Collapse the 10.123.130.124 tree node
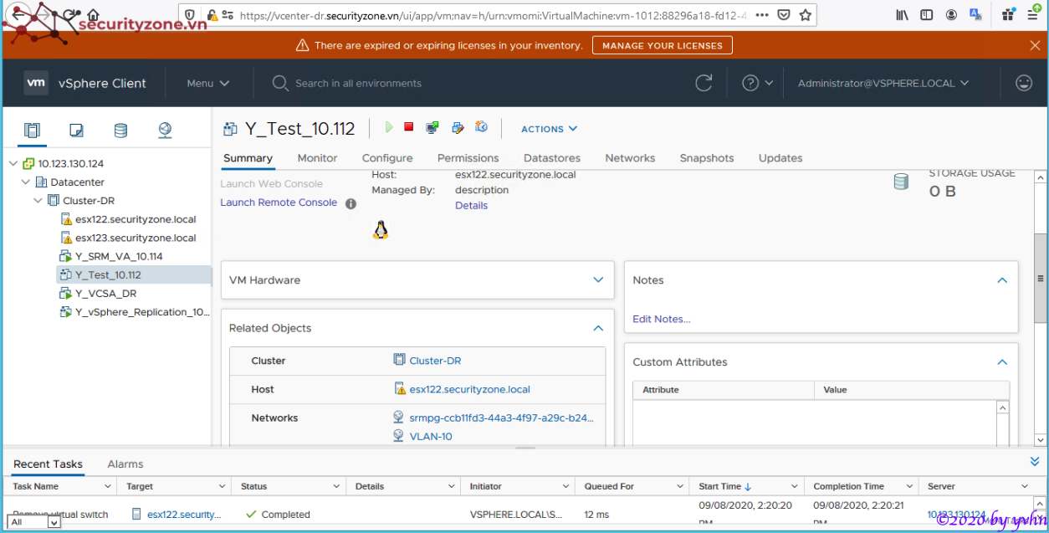Viewport: 1049px width, 533px height. point(13,164)
